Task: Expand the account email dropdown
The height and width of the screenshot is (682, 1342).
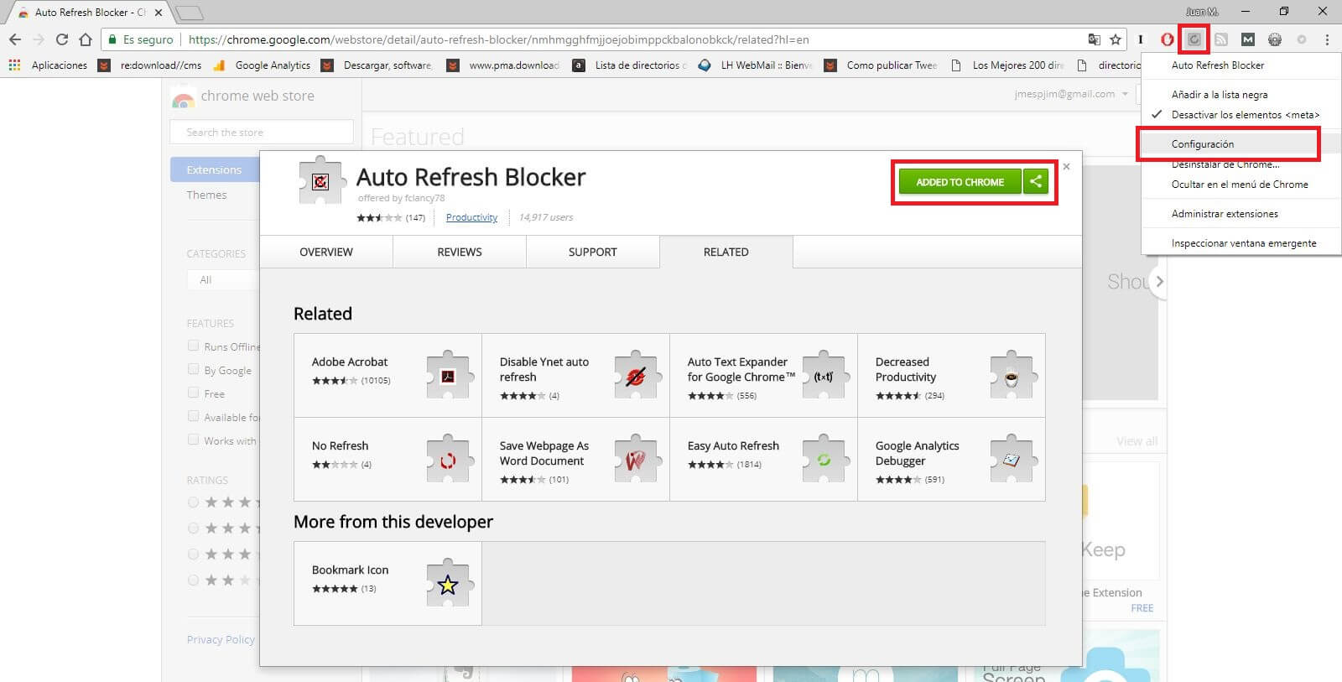Action: pyautogui.click(x=1125, y=94)
